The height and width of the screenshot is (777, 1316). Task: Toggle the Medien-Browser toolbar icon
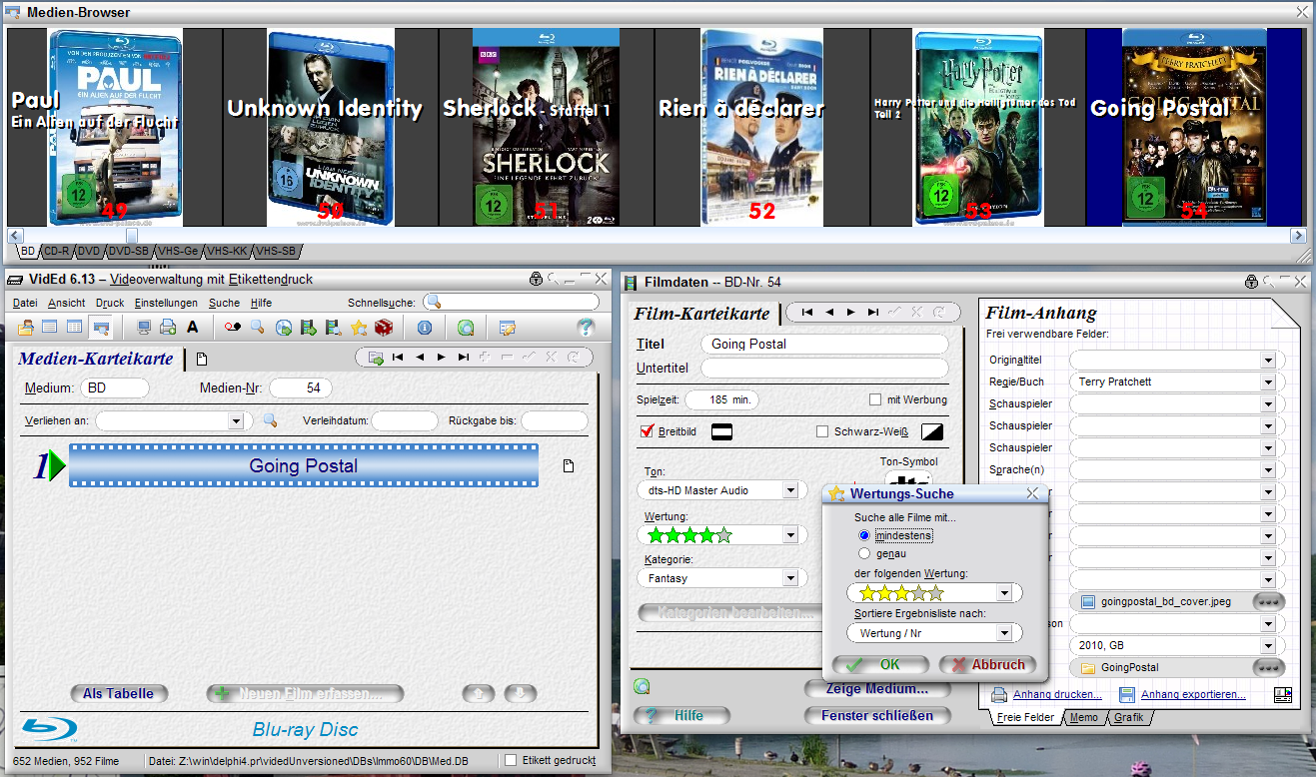(100, 327)
